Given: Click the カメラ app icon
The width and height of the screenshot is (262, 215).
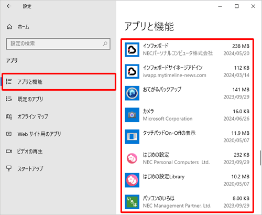Looking at the screenshot, I should [132, 115].
